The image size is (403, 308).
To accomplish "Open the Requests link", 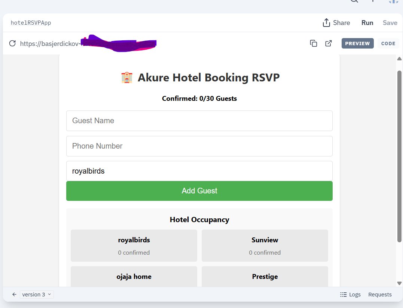I will point(380,295).
